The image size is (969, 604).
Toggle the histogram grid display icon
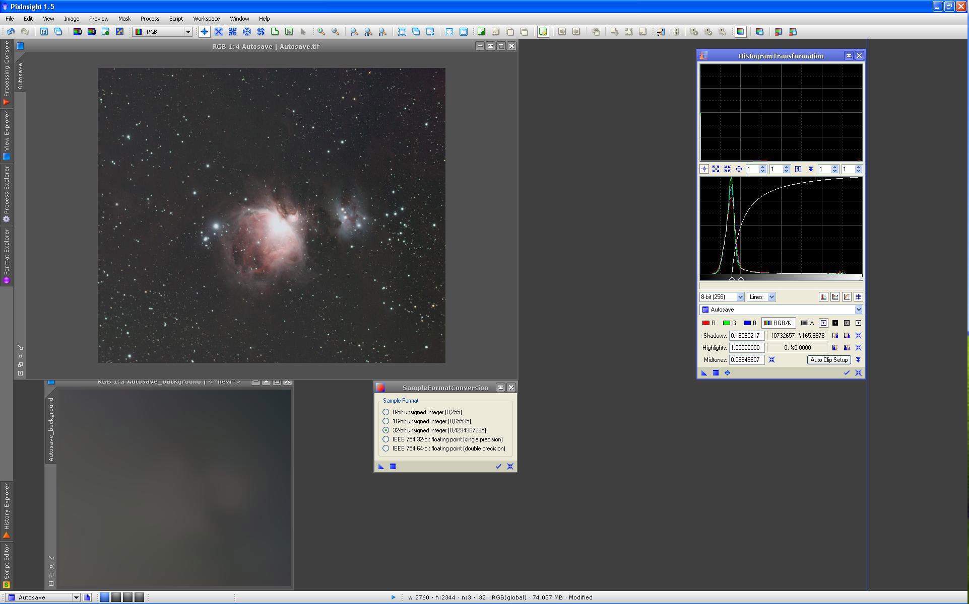click(858, 297)
